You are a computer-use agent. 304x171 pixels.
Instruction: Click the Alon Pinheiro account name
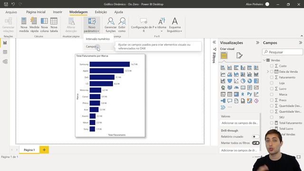(254, 4)
